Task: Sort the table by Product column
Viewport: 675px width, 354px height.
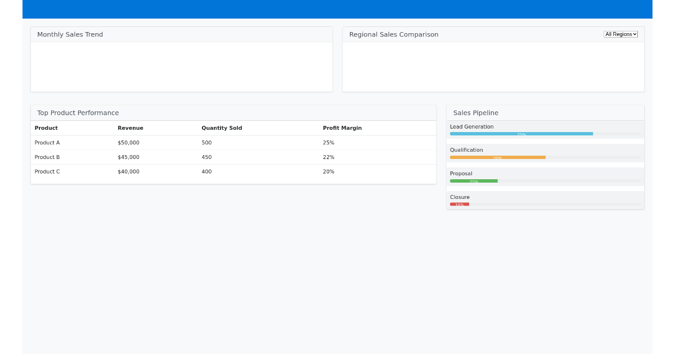Action: click(46, 128)
